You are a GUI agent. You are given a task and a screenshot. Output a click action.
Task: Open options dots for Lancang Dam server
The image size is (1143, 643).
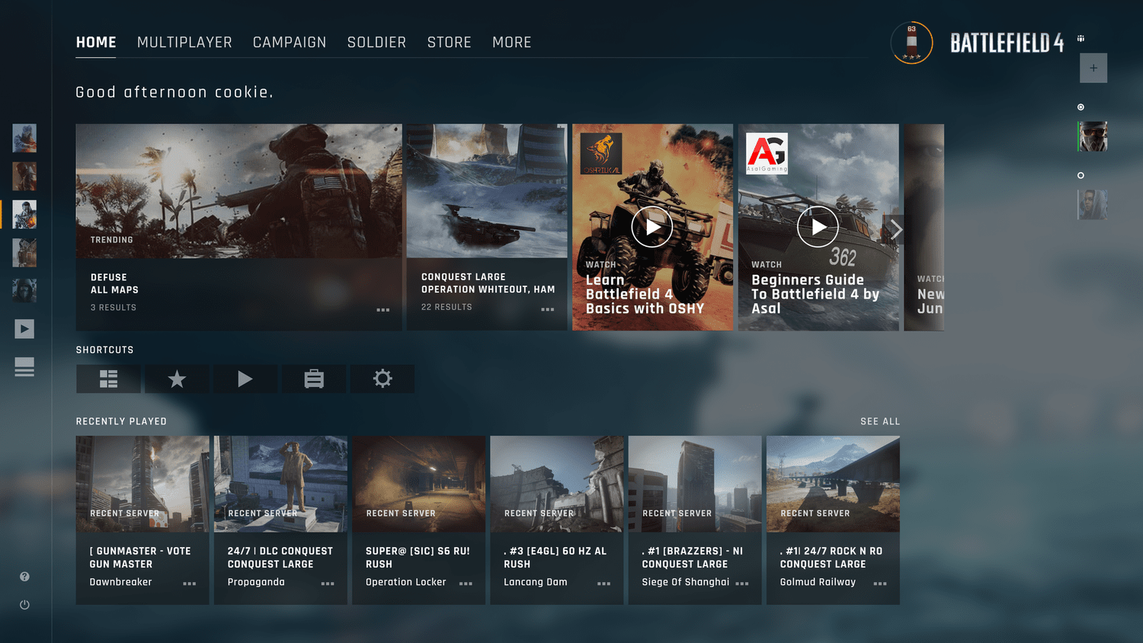pos(604,584)
